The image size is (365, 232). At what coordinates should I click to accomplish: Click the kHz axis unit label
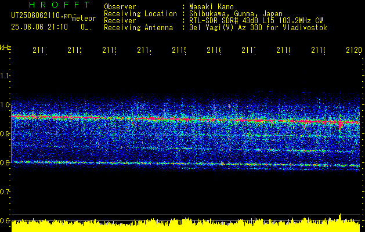(x=6, y=48)
